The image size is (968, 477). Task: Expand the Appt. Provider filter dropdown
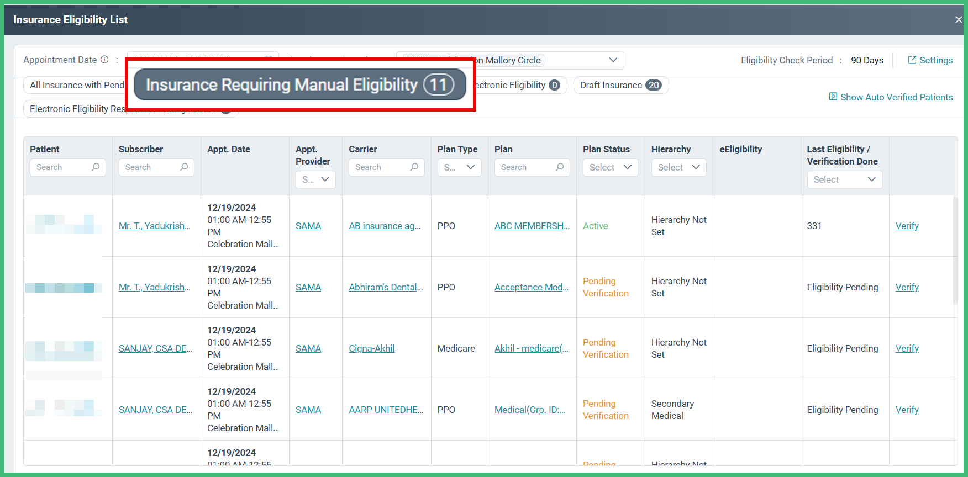click(x=315, y=179)
